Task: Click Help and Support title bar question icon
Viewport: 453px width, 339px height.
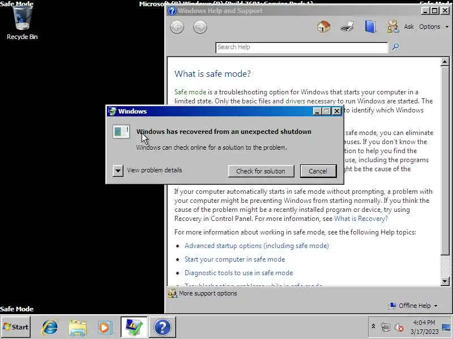Action: tap(172, 11)
